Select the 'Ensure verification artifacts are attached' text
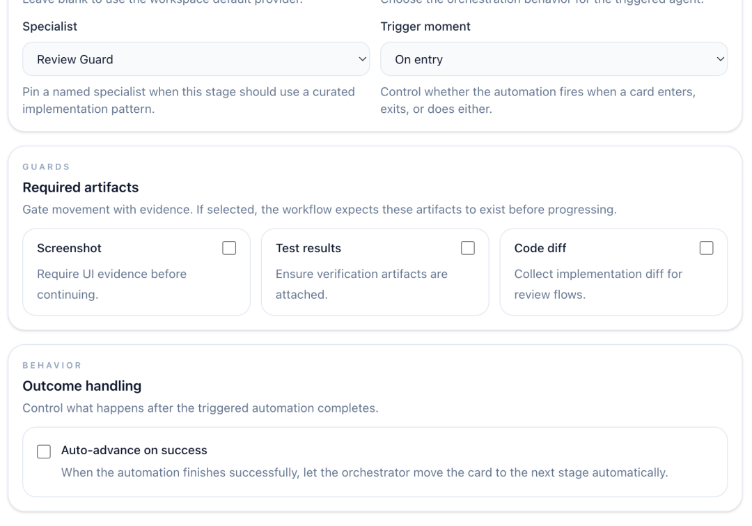The width and height of the screenshot is (752, 526). [x=361, y=284]
